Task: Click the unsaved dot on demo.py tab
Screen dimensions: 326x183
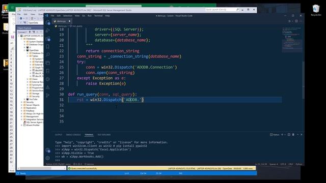Action: tap(69, 21)
